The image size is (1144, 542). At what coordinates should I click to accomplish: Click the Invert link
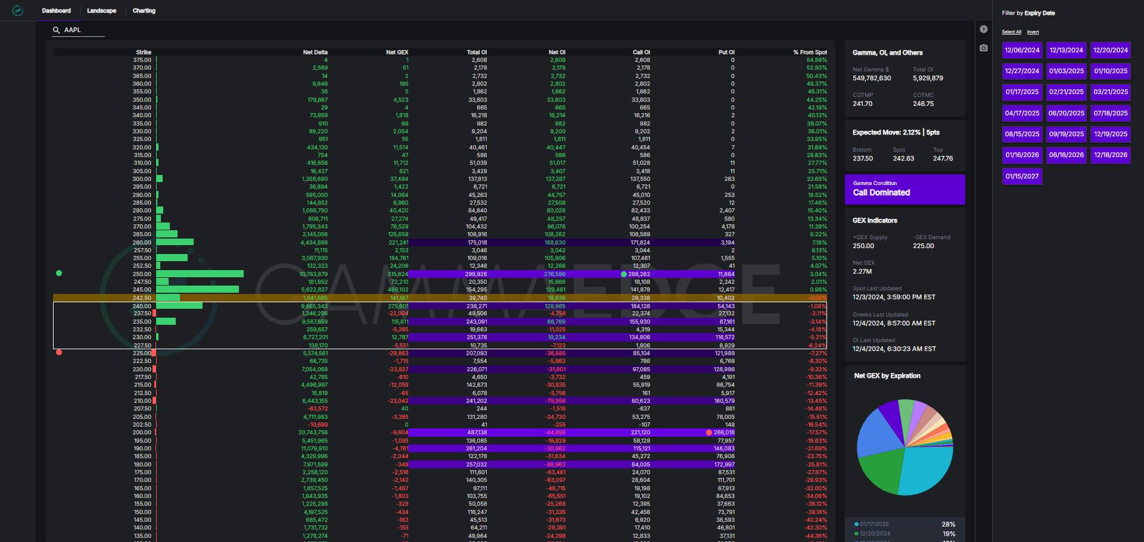[1033, 32]
